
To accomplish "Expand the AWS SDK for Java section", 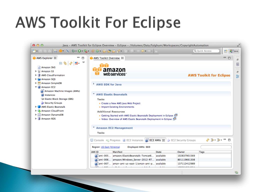I will tap(94, 84).
